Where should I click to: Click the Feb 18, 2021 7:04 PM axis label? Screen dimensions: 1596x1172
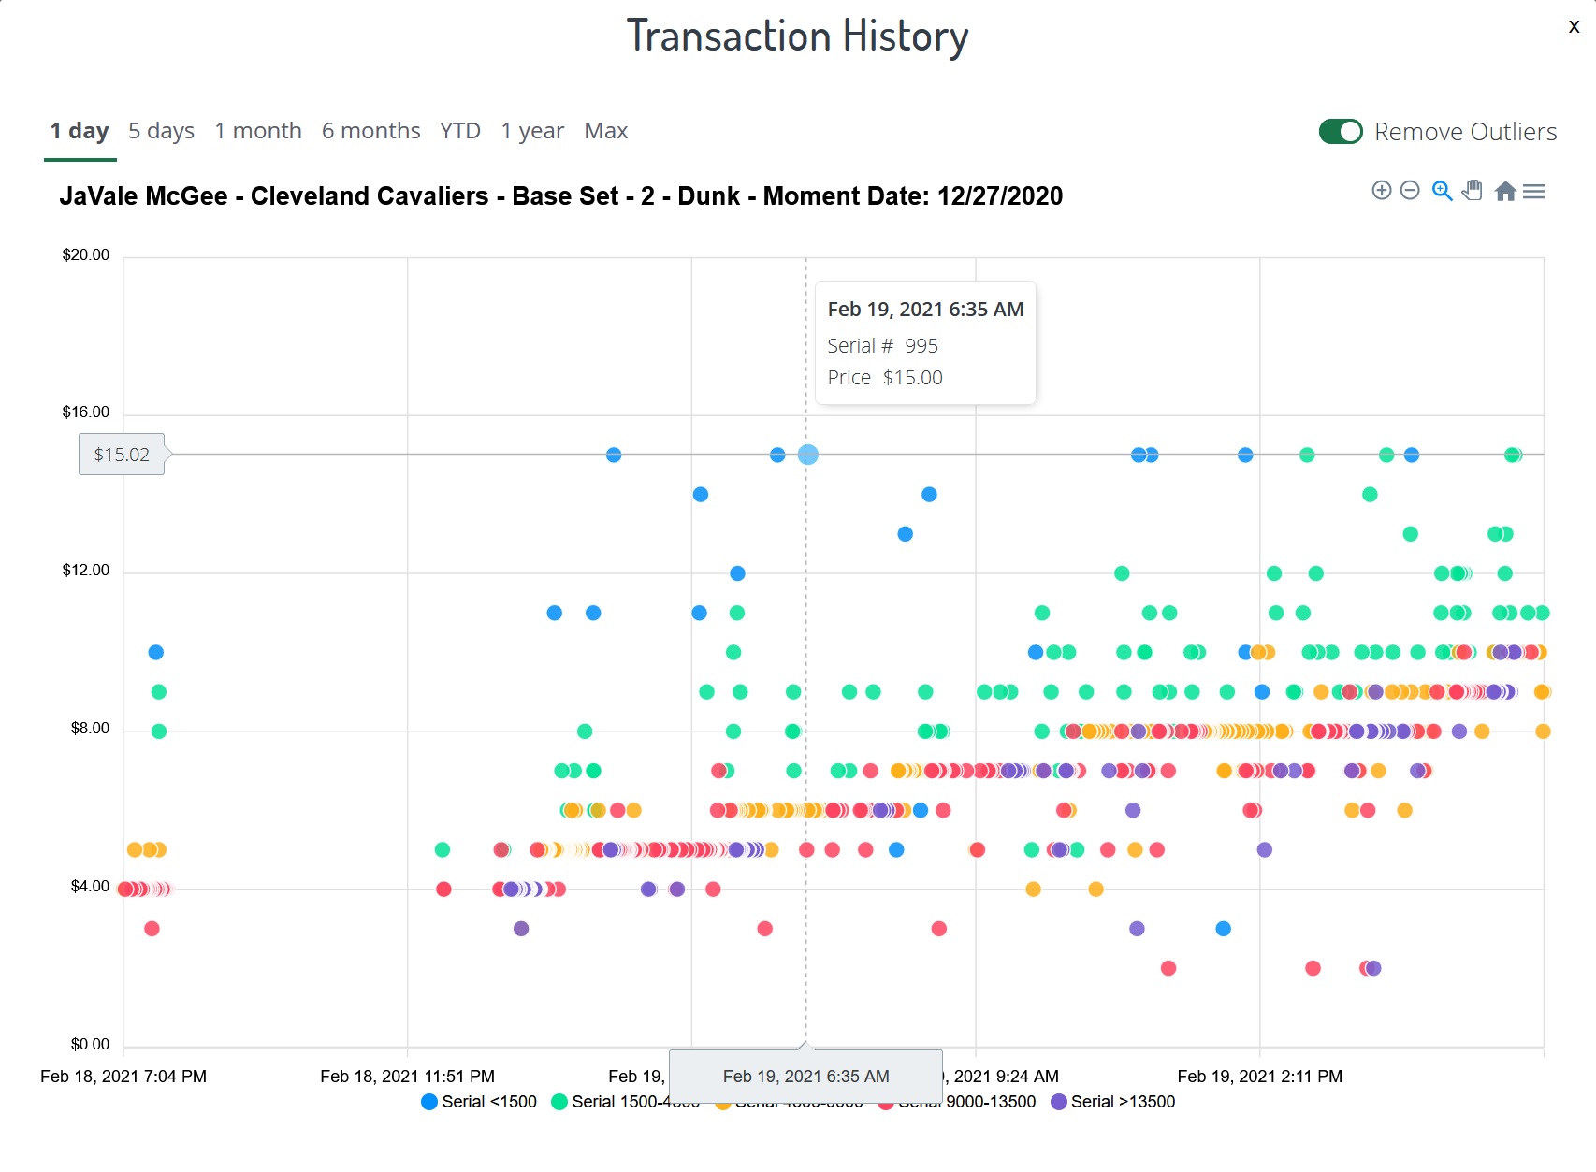(123, 1077)
